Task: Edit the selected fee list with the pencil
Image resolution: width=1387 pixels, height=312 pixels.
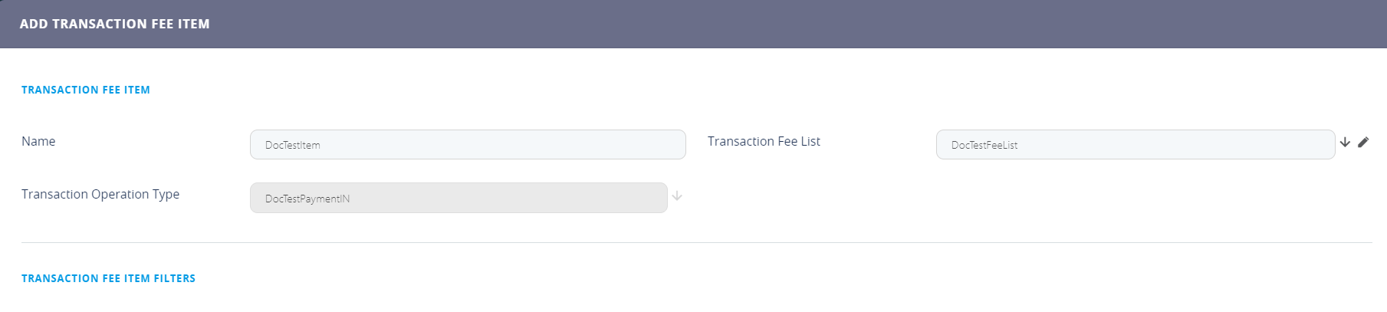Action: click(x=1363, y=143)
